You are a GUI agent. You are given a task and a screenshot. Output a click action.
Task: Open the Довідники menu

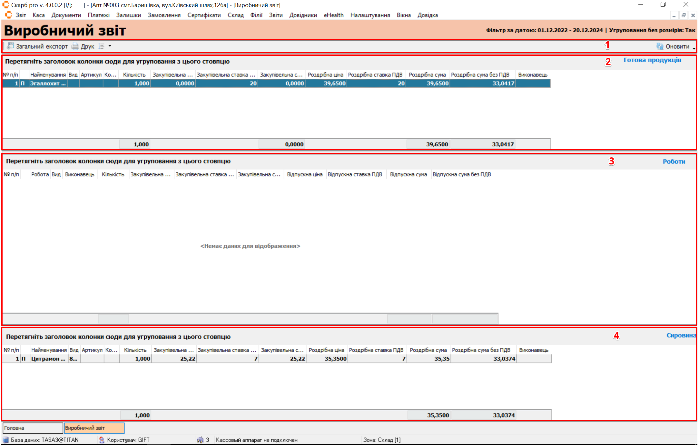(x=303, y=15)
